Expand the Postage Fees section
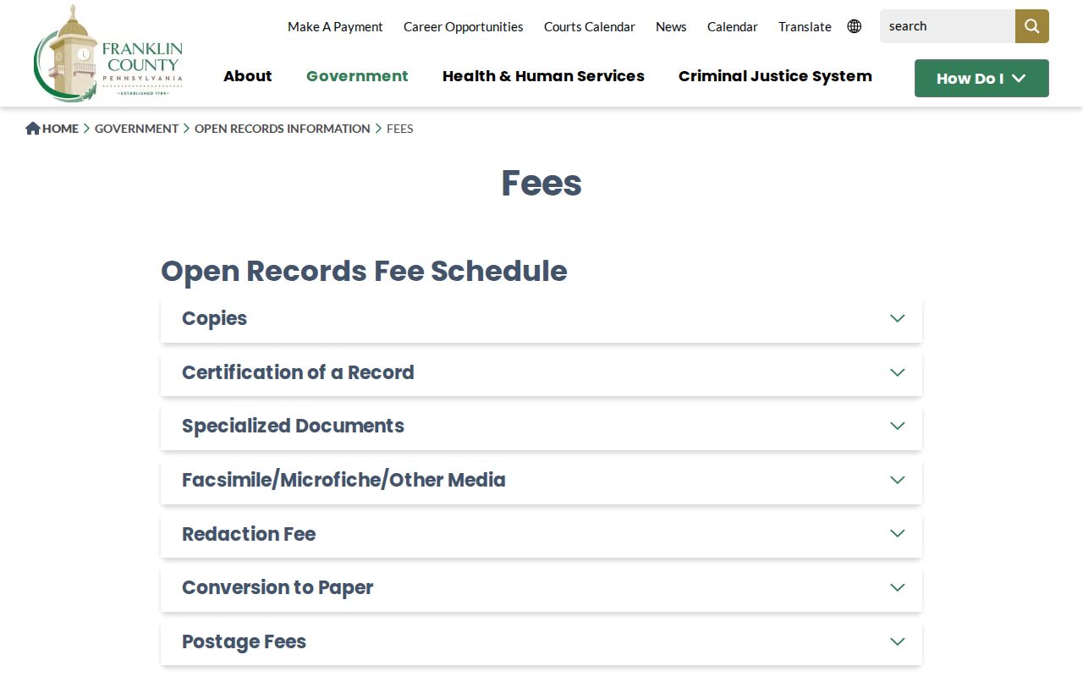 tap(541, 642)
